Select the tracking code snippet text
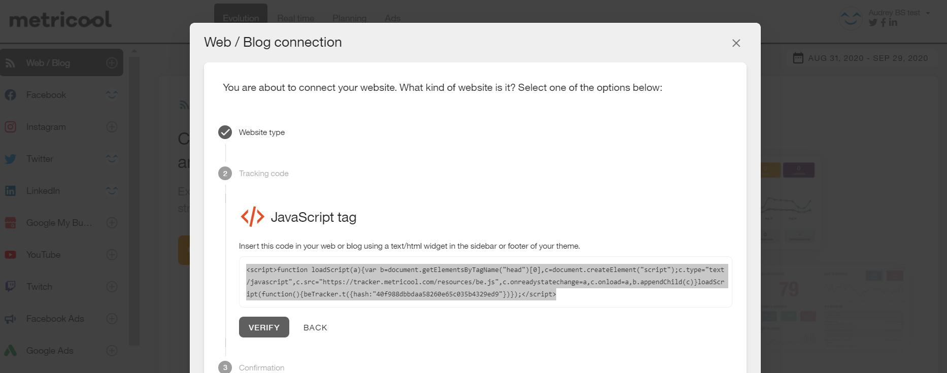Viewport: 947px width, 373px height. point(485,282)
